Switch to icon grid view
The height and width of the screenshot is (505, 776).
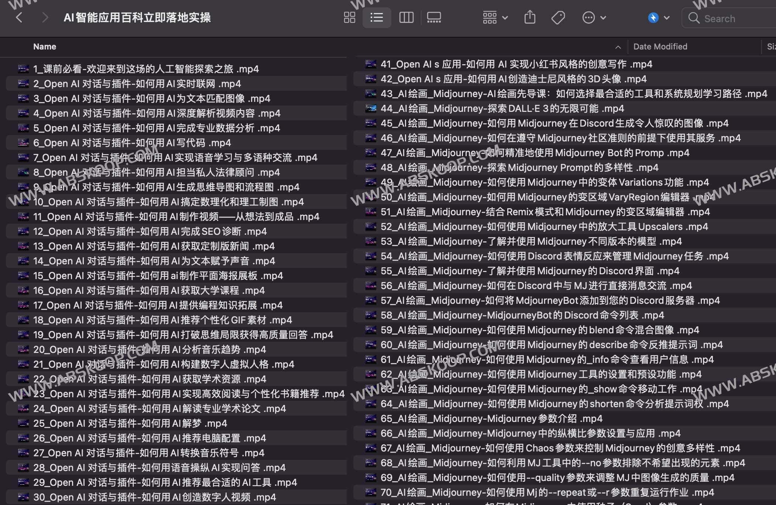coord(349,17)
